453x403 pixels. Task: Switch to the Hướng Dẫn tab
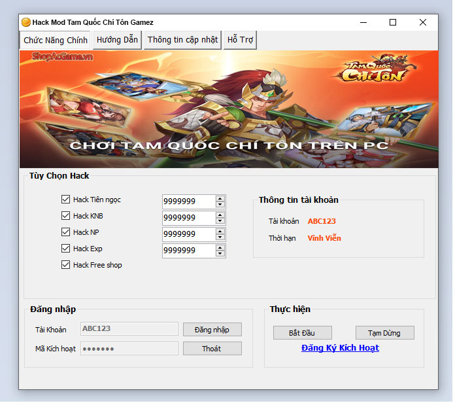pyautogui.click(x=117, y=40)
